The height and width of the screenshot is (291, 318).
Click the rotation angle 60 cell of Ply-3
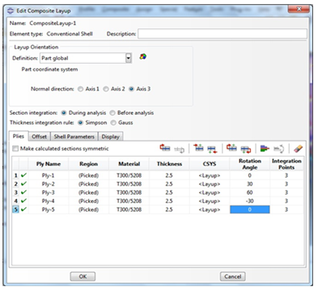click(x=250, y=192)
